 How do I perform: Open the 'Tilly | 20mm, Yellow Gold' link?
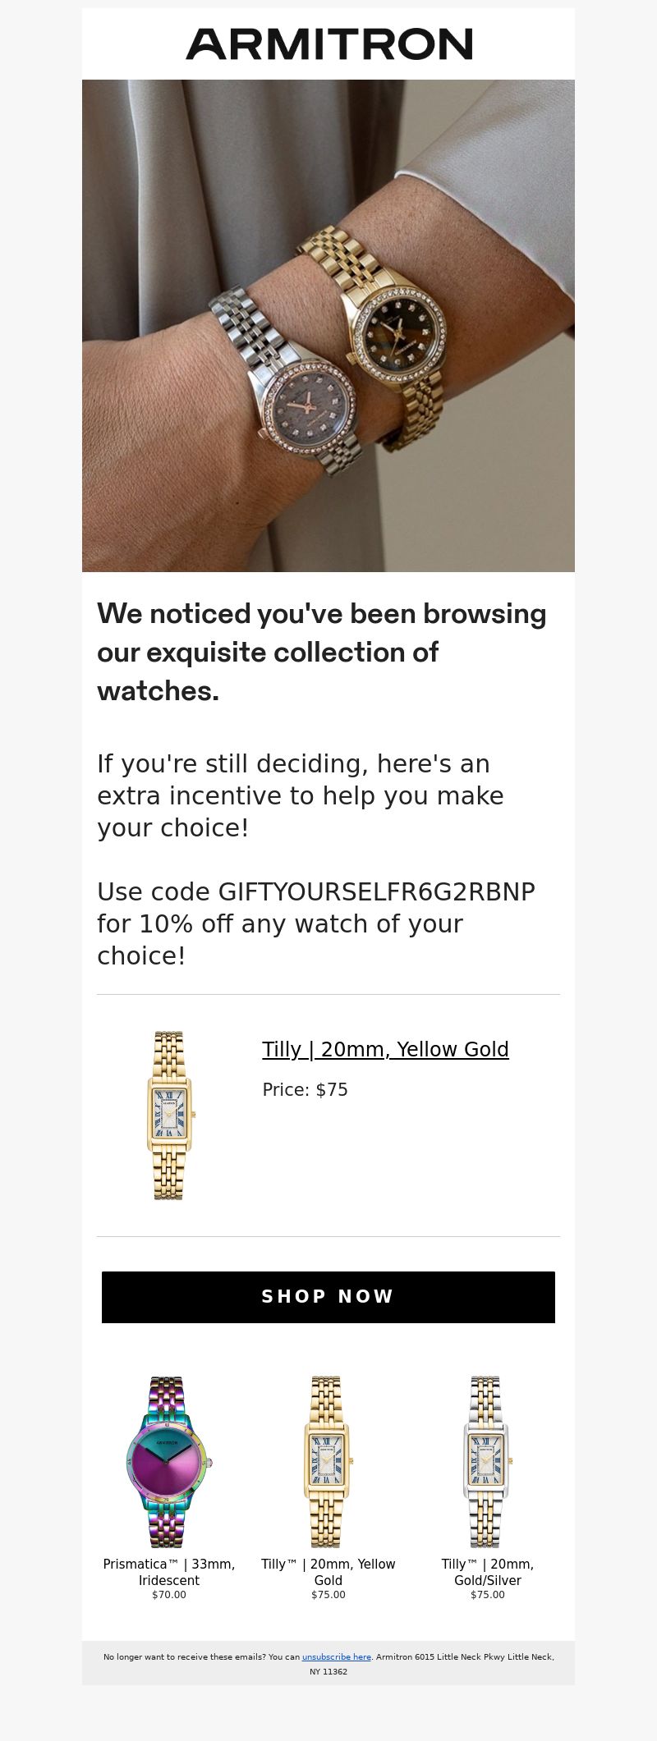[x=385, y=1049]
